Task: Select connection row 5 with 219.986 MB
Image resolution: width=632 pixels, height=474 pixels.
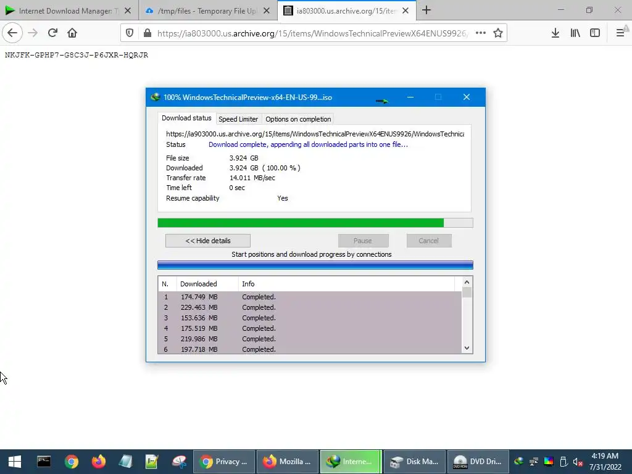Action: coord(310,339)
